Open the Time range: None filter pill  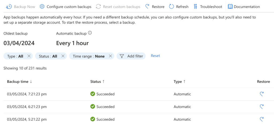[89, 56]
